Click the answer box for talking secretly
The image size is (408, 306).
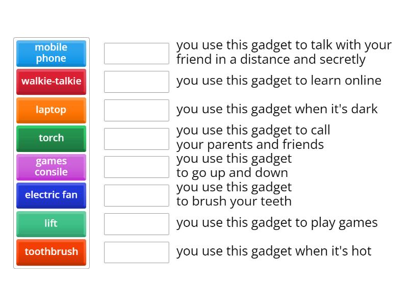click(136, 53)
